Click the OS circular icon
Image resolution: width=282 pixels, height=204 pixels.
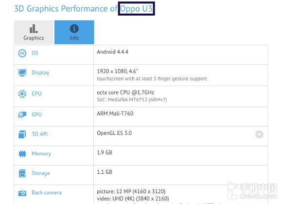click(22, 53)
